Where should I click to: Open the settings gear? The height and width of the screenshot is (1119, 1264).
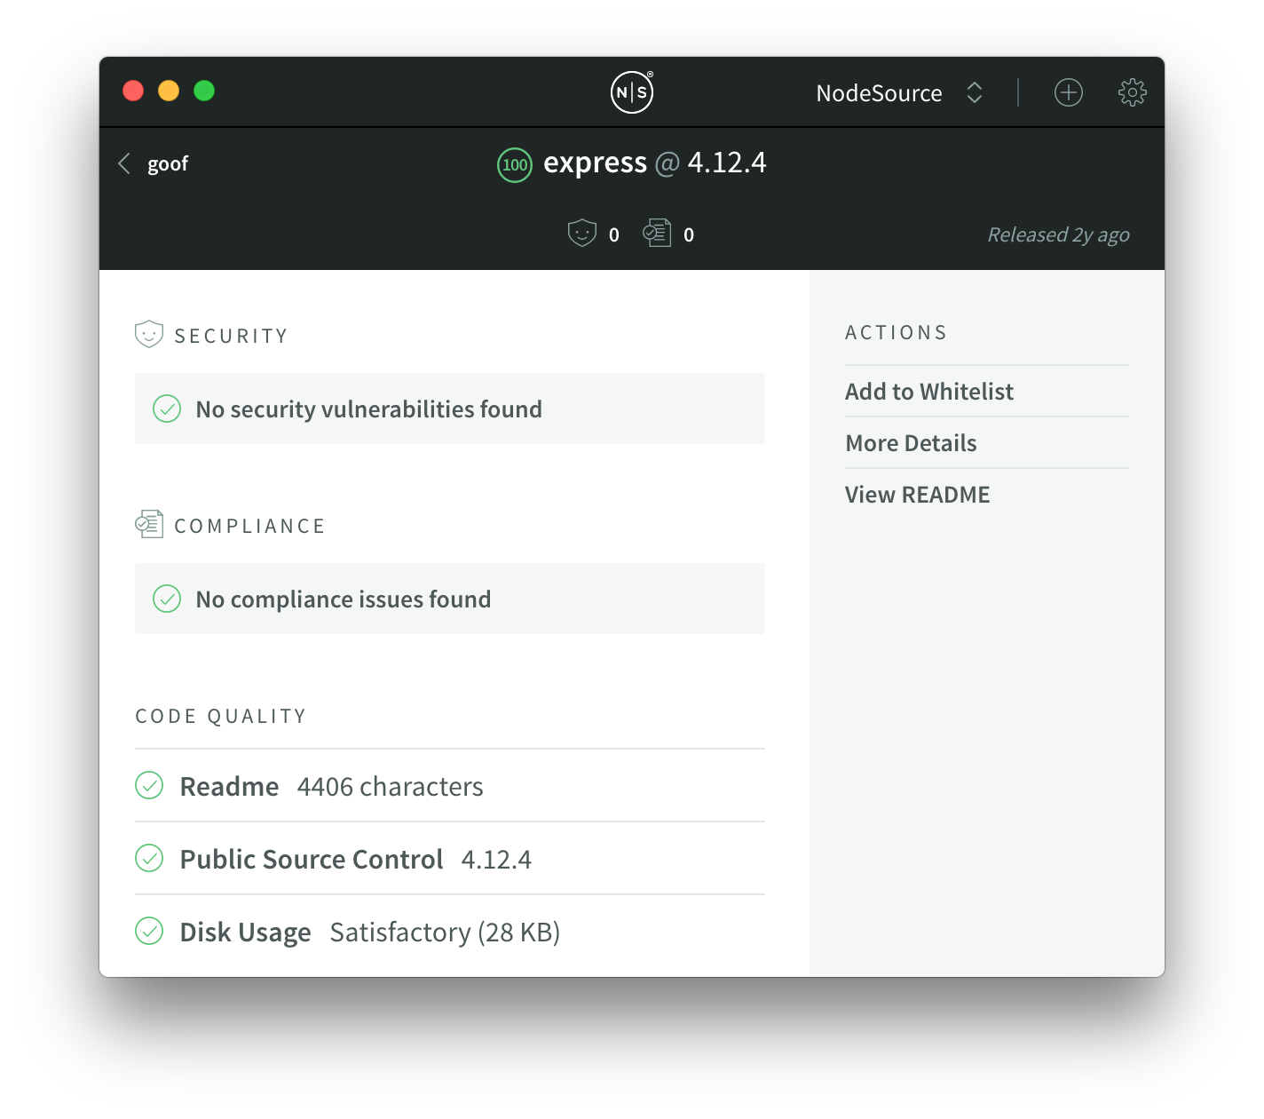click(1132, 92)
